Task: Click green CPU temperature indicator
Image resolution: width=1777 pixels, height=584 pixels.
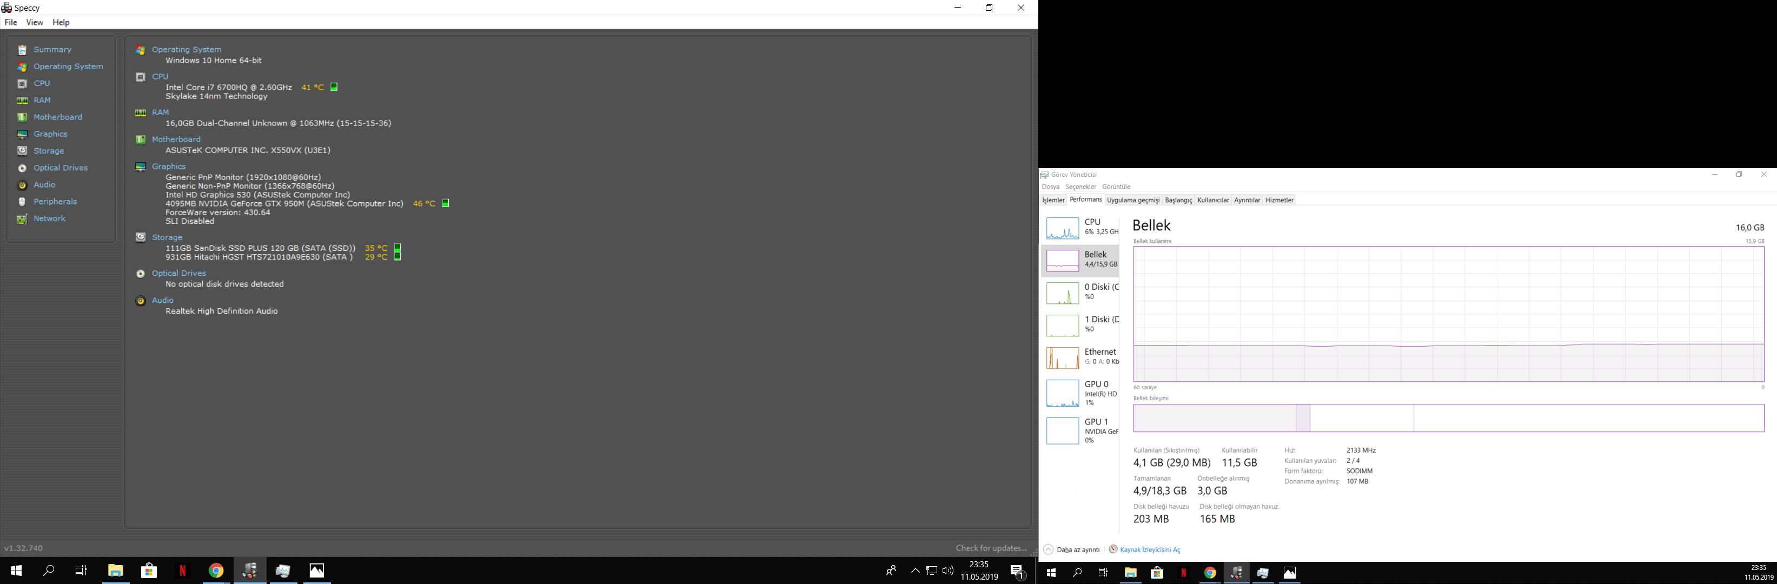Action: [x=334, y=87]
